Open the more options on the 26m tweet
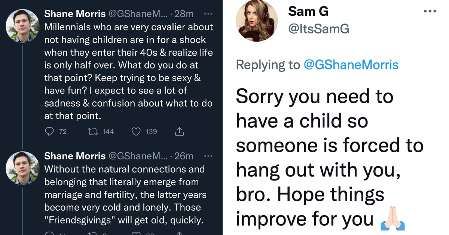 (208, 155)
